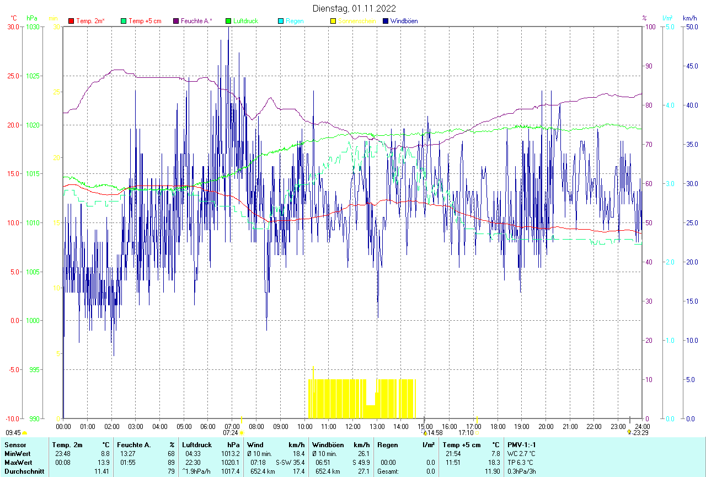Click the minimum pressure value 1013.2
This screenshot has height=477, width=706.
click(x=231, y=453)
